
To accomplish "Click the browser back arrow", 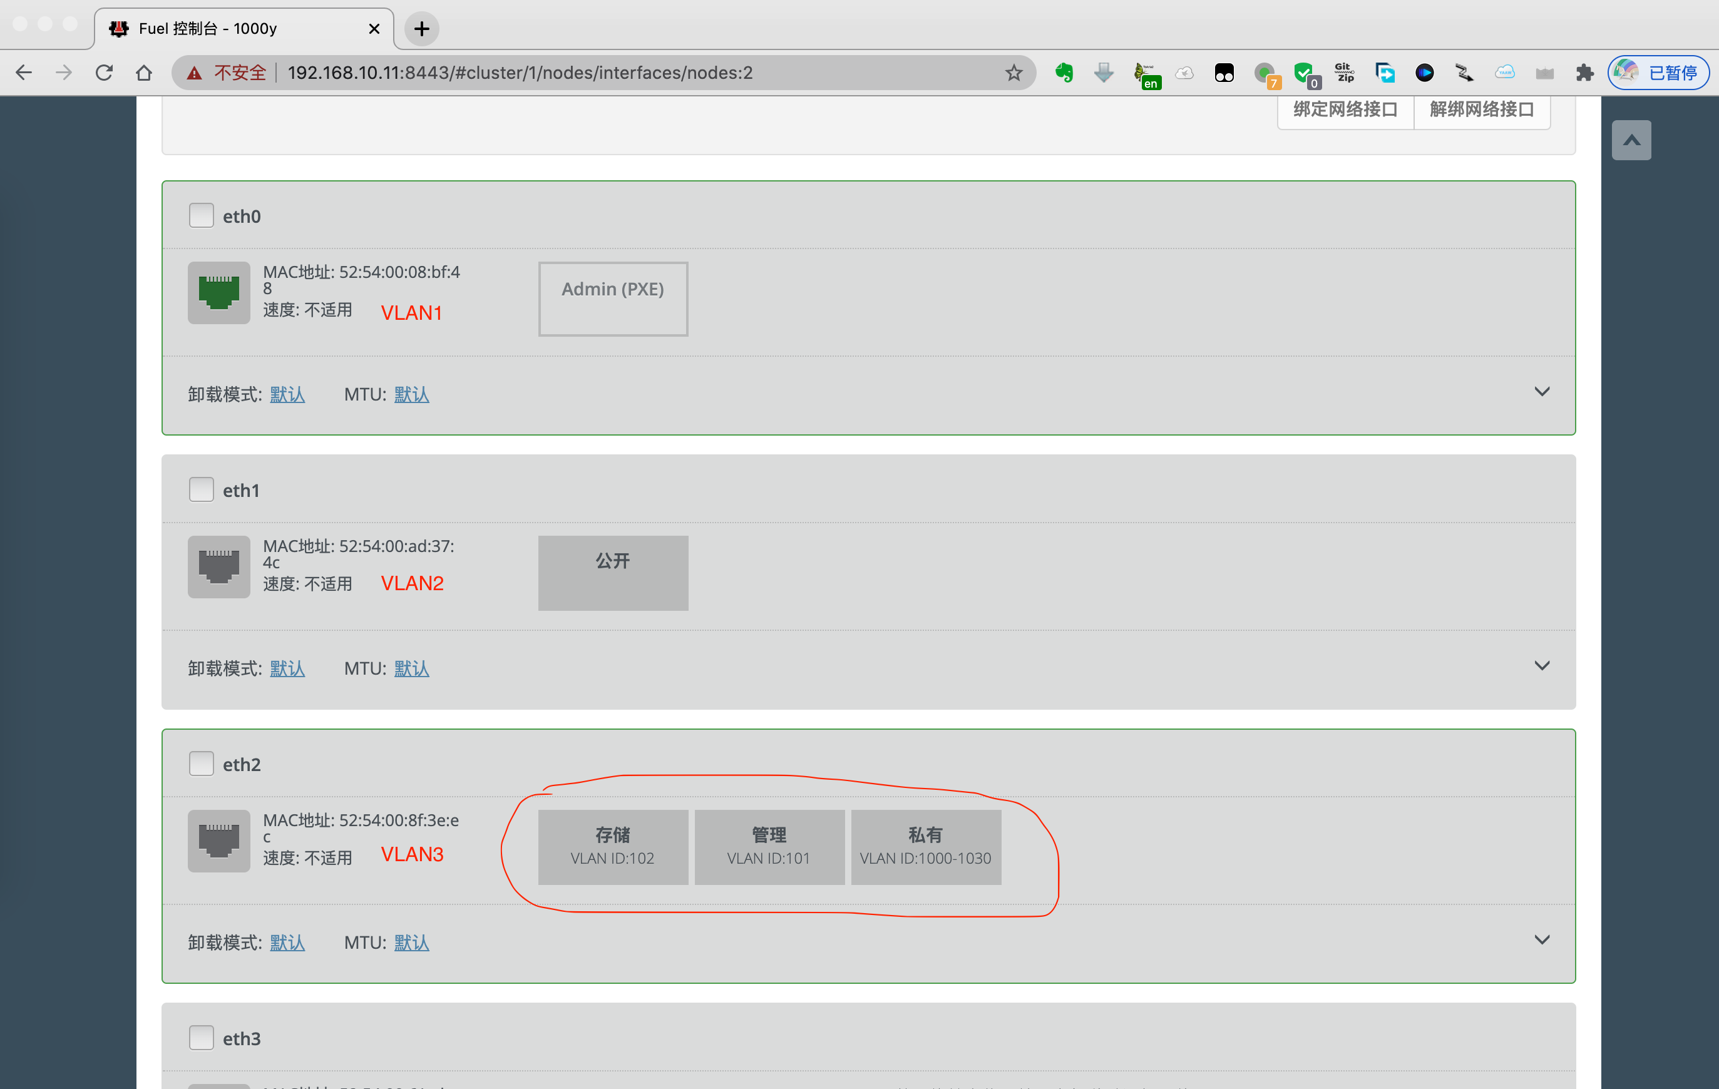I will pyautogui.click(x=24, y=73).
